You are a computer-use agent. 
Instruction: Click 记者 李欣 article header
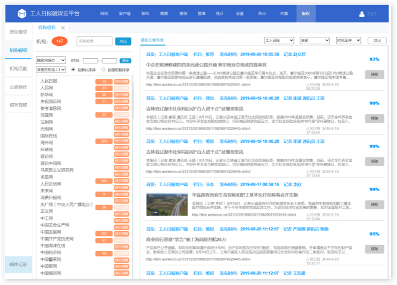click(x=293, y=184)
